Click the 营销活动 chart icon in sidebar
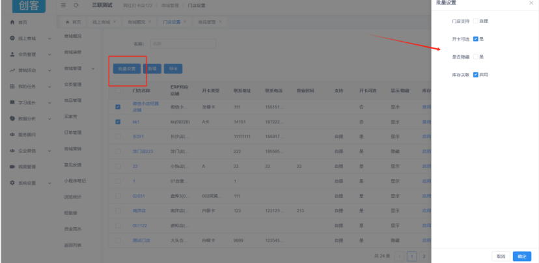 (x=12, y=70)
